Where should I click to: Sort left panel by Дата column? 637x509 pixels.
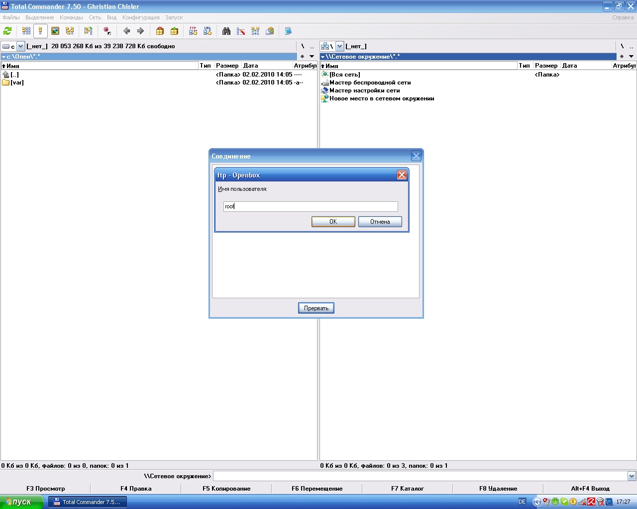pos(267,66)
